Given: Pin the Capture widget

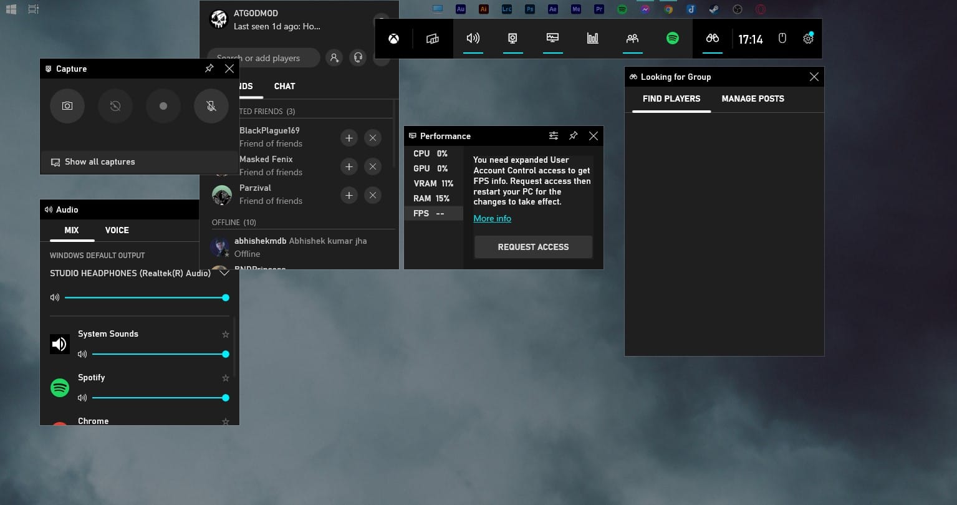Looking at the screenshot, I should click(209, 69).
